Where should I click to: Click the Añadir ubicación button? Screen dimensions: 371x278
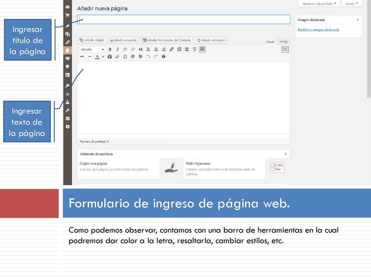pyautogui.click(x=211, y=40)
